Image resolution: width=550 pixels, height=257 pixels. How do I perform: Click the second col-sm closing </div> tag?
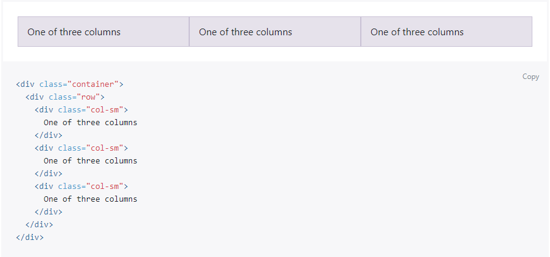49,174
